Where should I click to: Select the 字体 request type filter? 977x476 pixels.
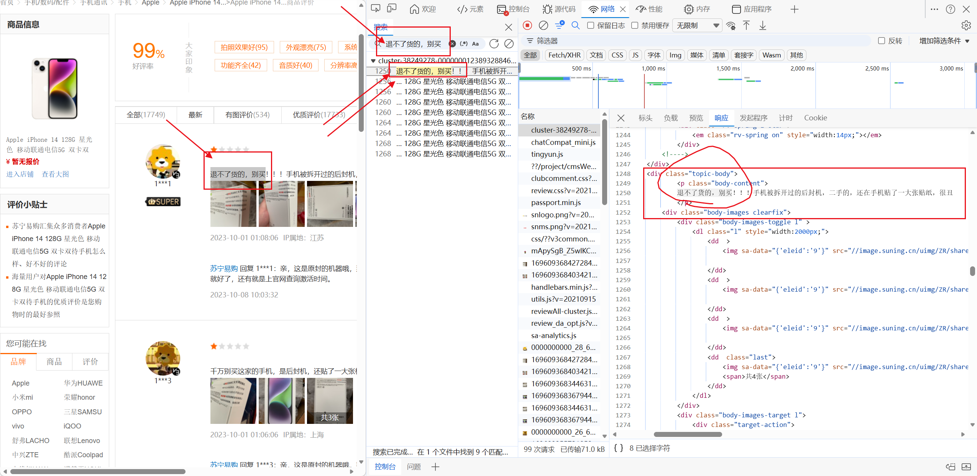coord(654,55)
